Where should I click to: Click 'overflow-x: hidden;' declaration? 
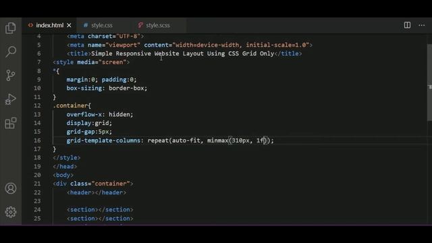coord(100,114)
